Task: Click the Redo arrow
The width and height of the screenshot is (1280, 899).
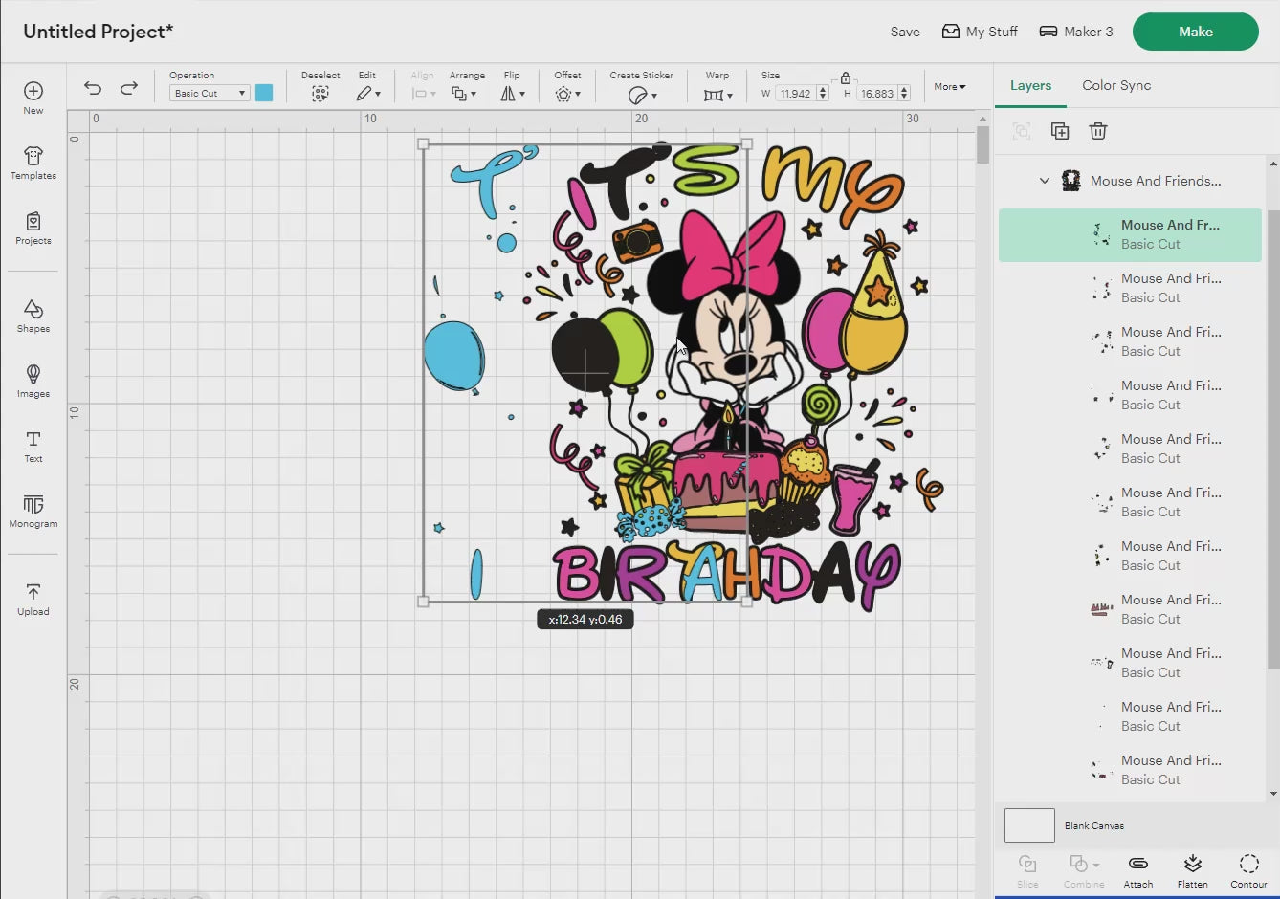Action: pyautogui.click(x=129, y=88)
